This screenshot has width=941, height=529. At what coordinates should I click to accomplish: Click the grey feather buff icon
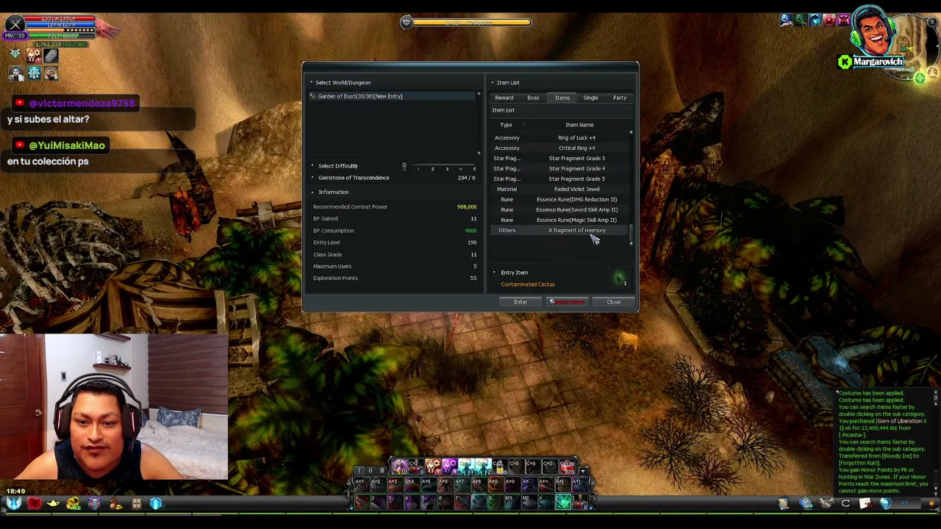point(51,55)
